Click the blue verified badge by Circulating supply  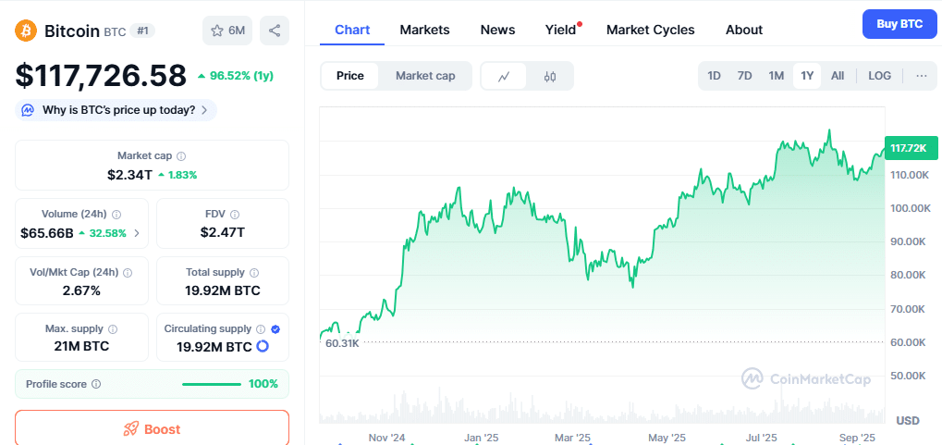point(275,329)
